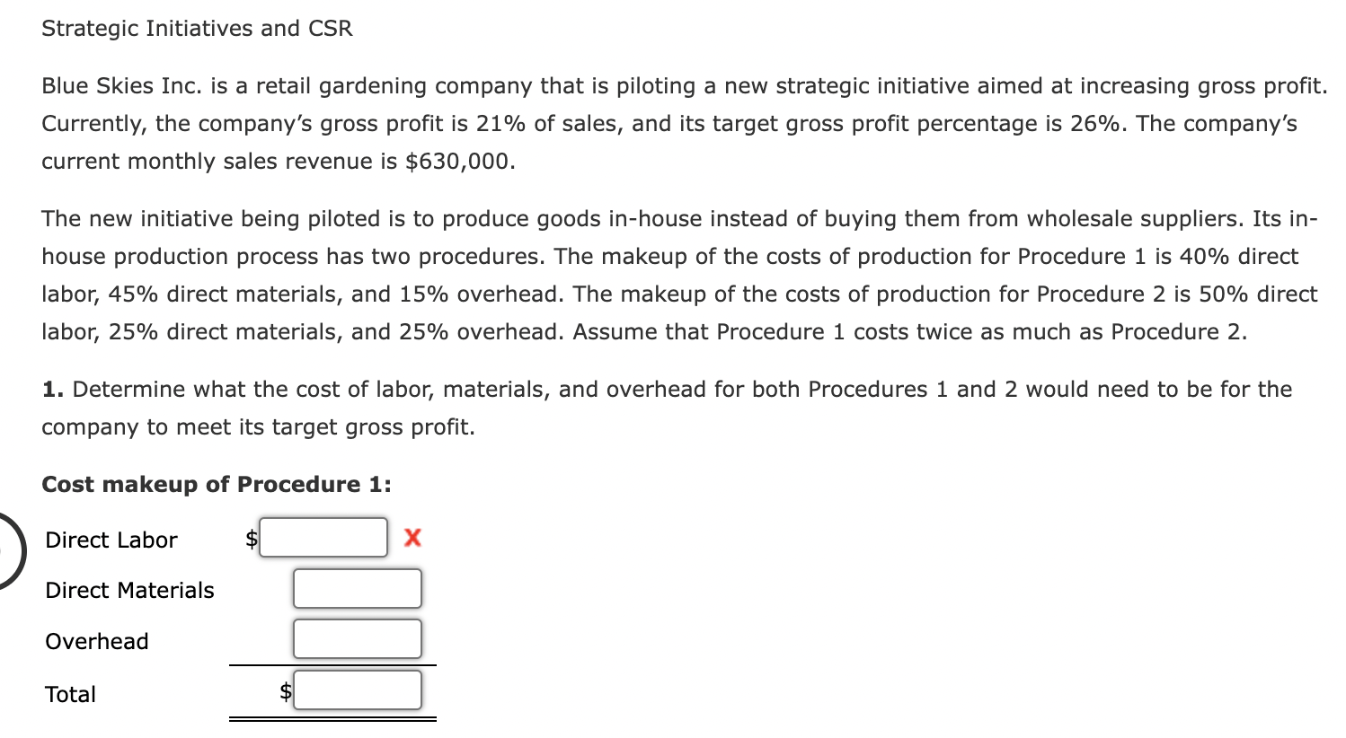1346x738 pixels.
Task: Click the $630,000 monthly sales revenue figure
Action: 456,162
